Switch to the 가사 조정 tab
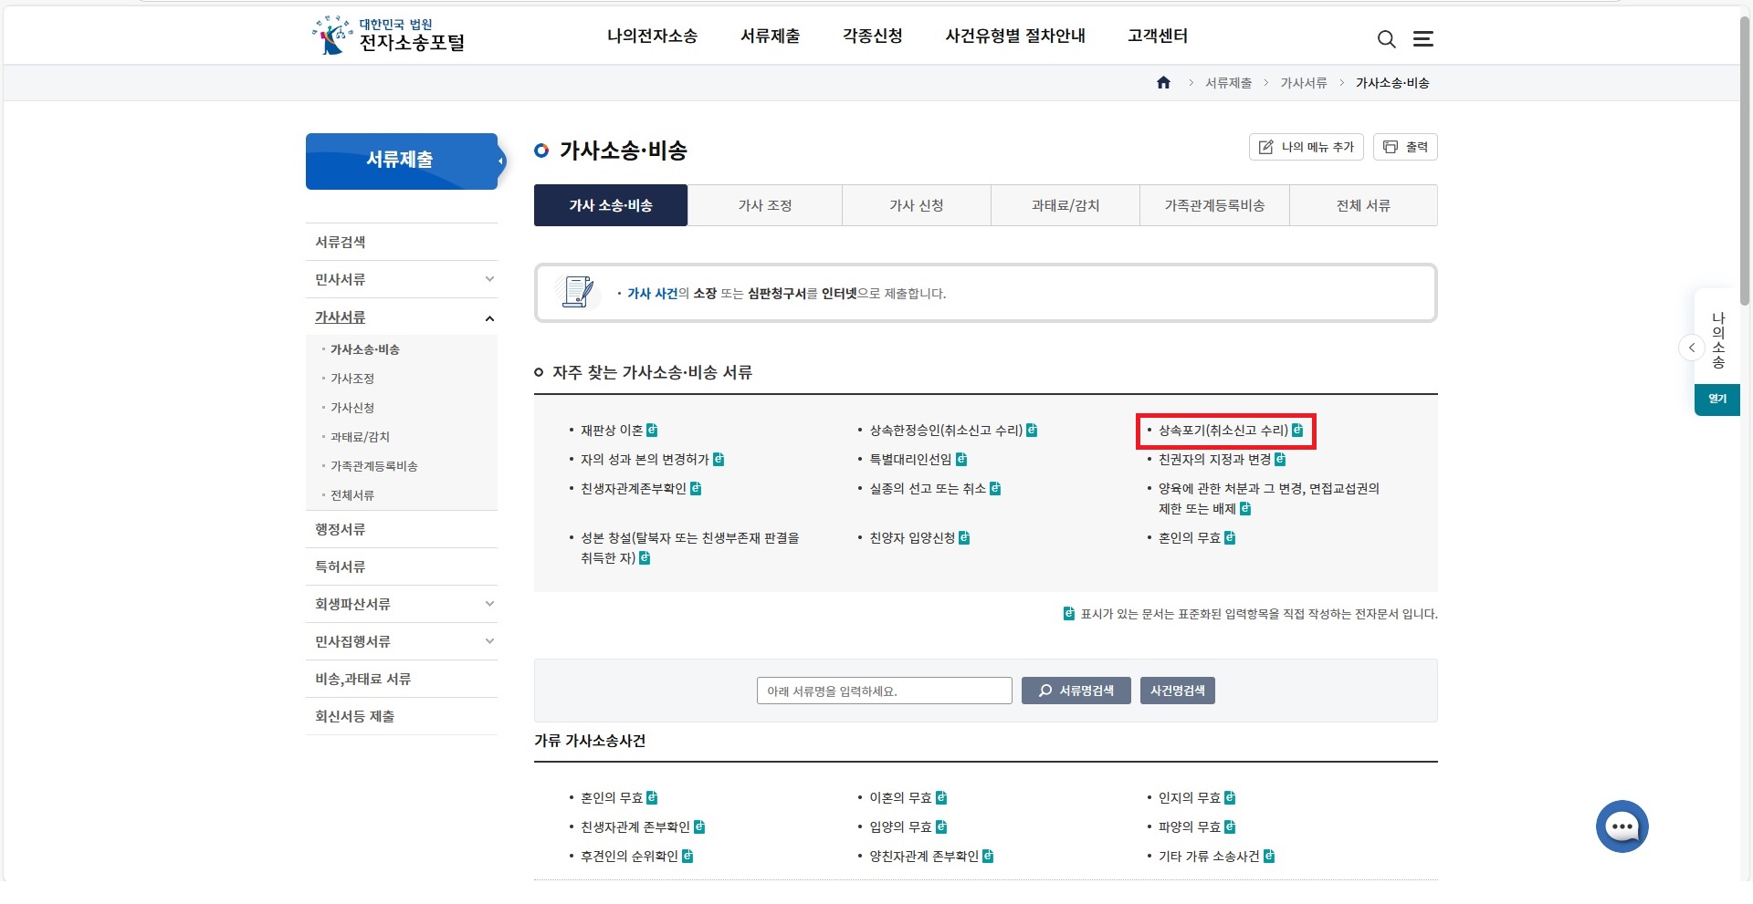The width and height of the screenshot is (1753, 904). point(764,205)
